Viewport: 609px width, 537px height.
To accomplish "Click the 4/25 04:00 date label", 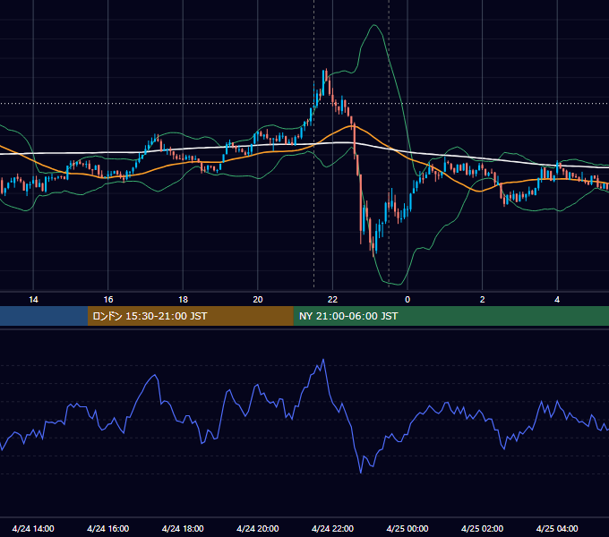I will [557, 528].
